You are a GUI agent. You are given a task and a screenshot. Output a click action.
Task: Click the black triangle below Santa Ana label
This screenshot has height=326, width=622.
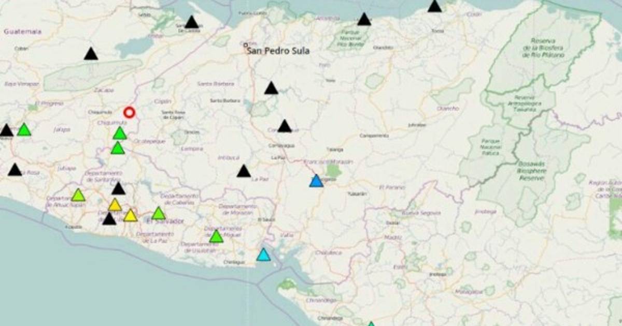point(119,189)
